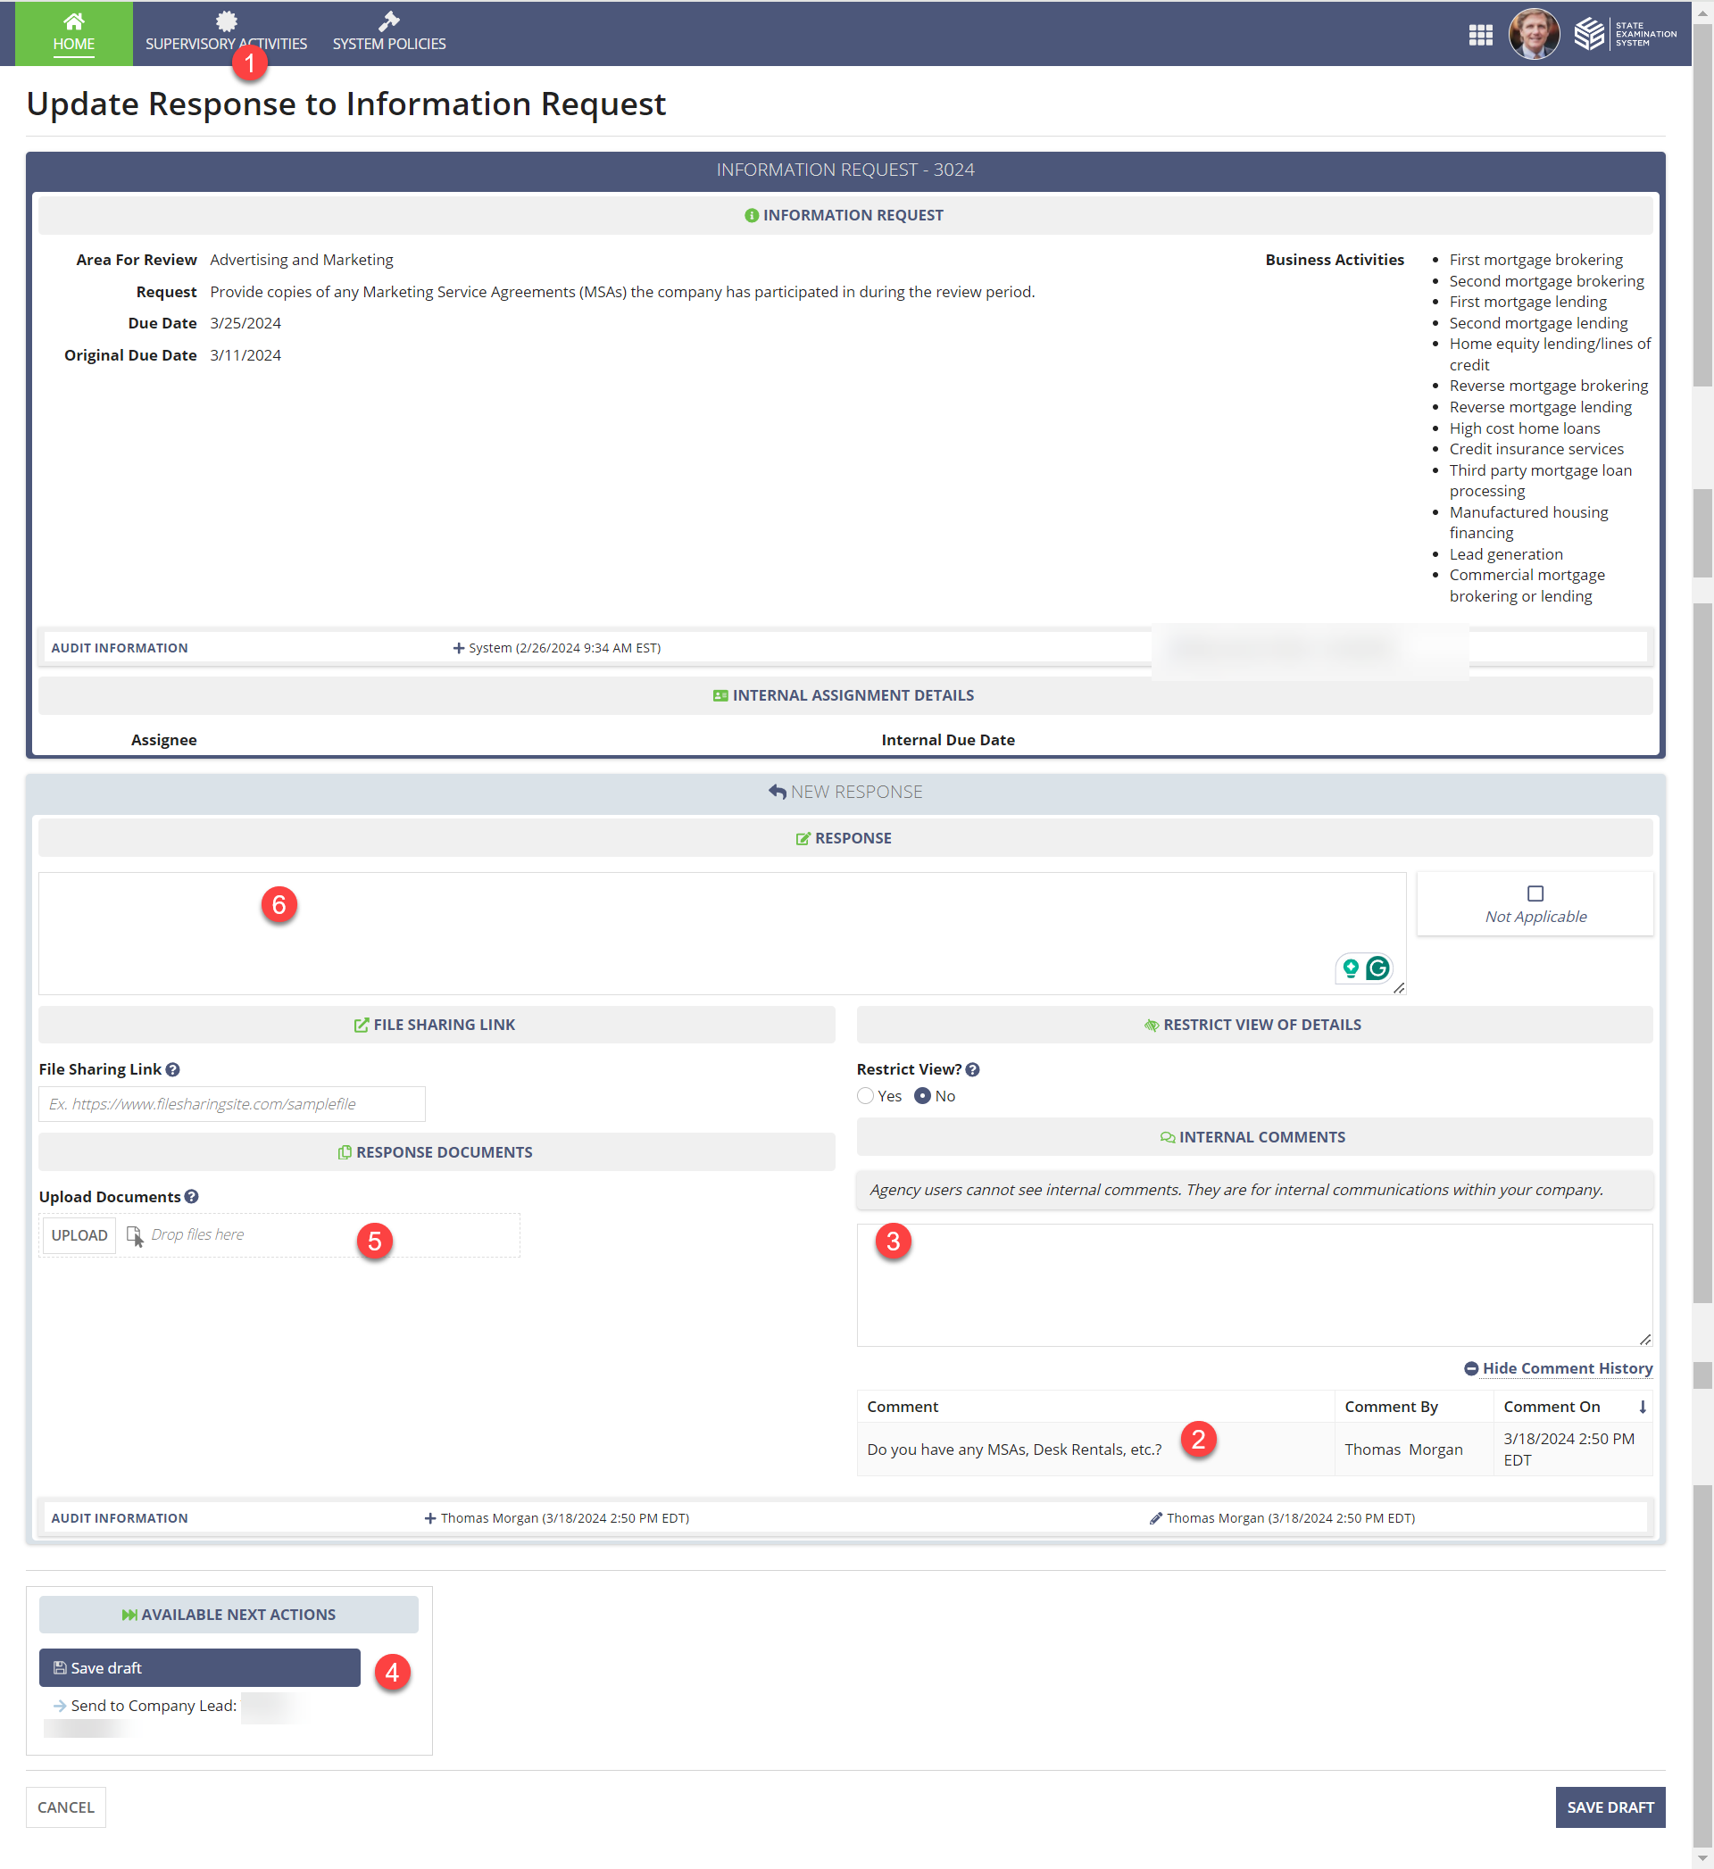
Task: Select No for Restrict View
Action: click(x=922, y=1096)
